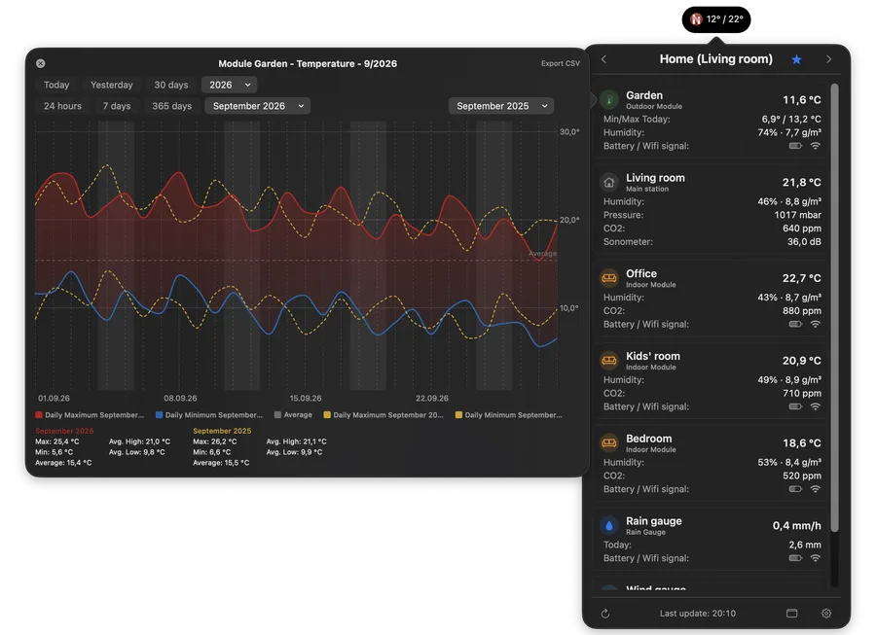
Task: Toggle the gray Average legend swatch
Action: coord(277,415)
